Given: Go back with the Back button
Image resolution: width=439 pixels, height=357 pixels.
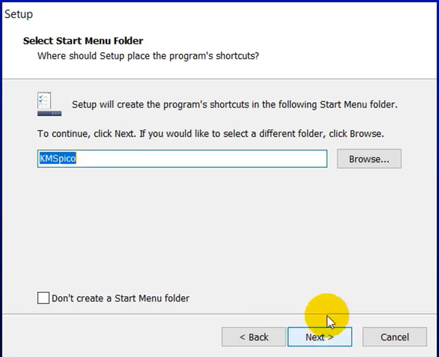Looking at the screenshot, I should [254, 337].
